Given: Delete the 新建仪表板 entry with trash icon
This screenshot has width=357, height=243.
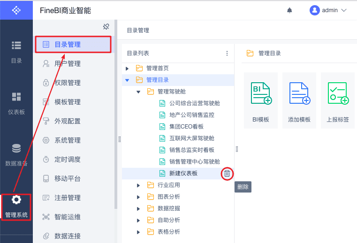Looking at the screenshot, I should [x=227, y=173].
